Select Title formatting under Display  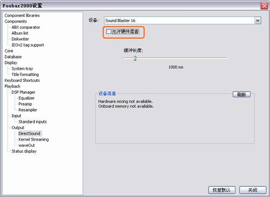coord(25,74)
